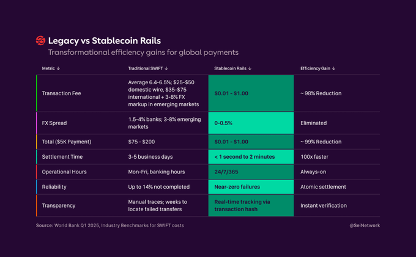Sort by the Efficiency Gain column arrow
Screen dimensions: 416x257
click(x=333, y=68)
